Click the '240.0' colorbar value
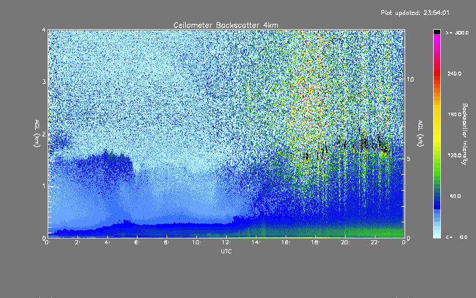 (x=454, y=74)
